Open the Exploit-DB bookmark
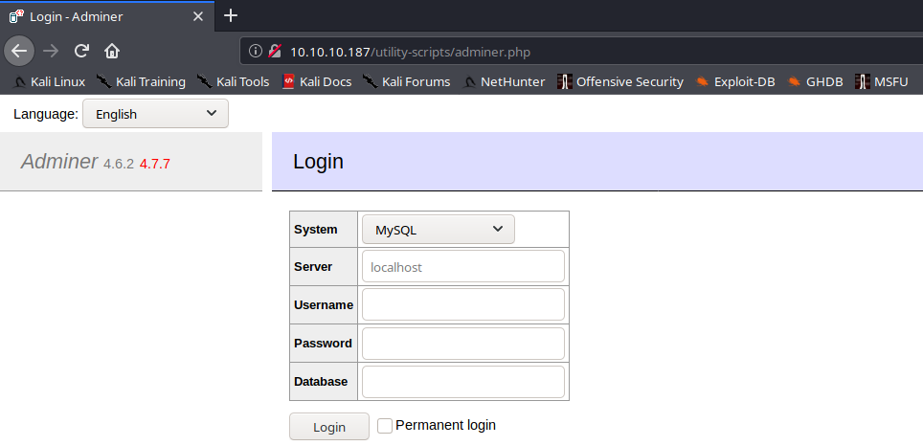The width and height of the screenshot is (923, 446). point(735,81)
